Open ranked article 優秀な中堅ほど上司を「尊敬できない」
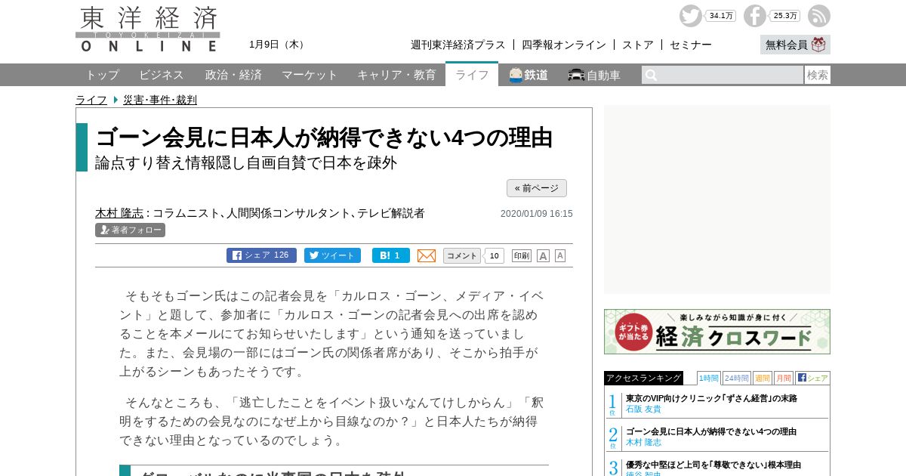 tap(713, 465)
